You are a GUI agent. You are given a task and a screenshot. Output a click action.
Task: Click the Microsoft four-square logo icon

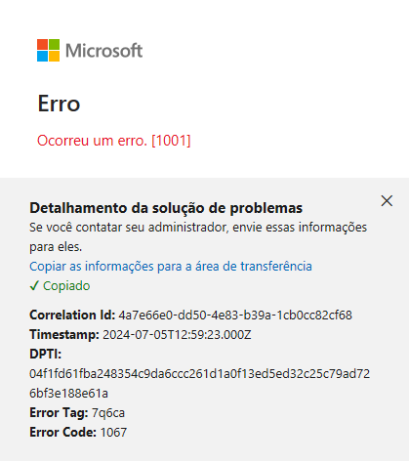pyautogui.click(x=48, y=51)
